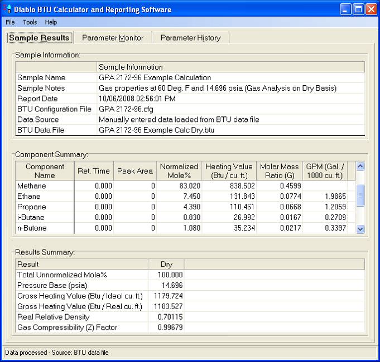The width and height of the screenshot is (380, 362).
Task: Minimize the Diablo BTU window
Action: point(345,9)
